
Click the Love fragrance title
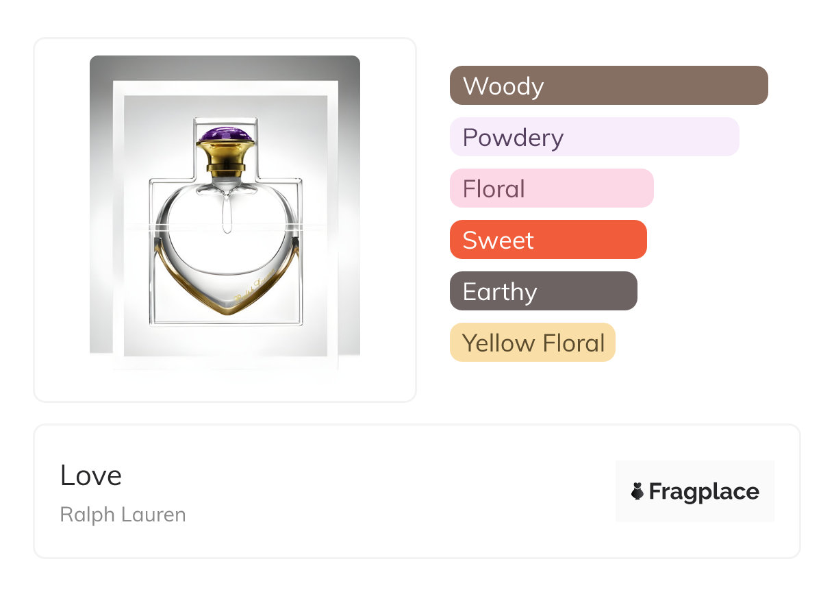click(91, 476)
